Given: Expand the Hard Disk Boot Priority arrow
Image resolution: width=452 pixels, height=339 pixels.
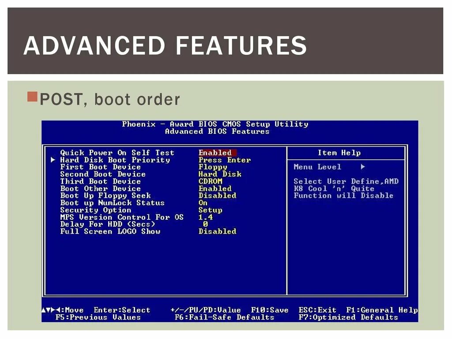Looking at the screenshot, I should coord(53,160).
